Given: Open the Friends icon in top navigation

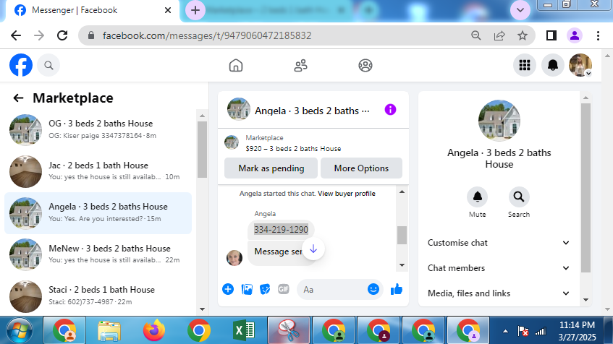Looking at the screenshot, I should pyautogui.click(x=300, y=65).
